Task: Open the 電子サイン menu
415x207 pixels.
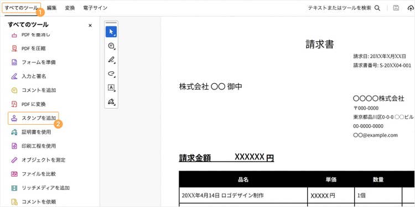Action: (x=95, y=8)
